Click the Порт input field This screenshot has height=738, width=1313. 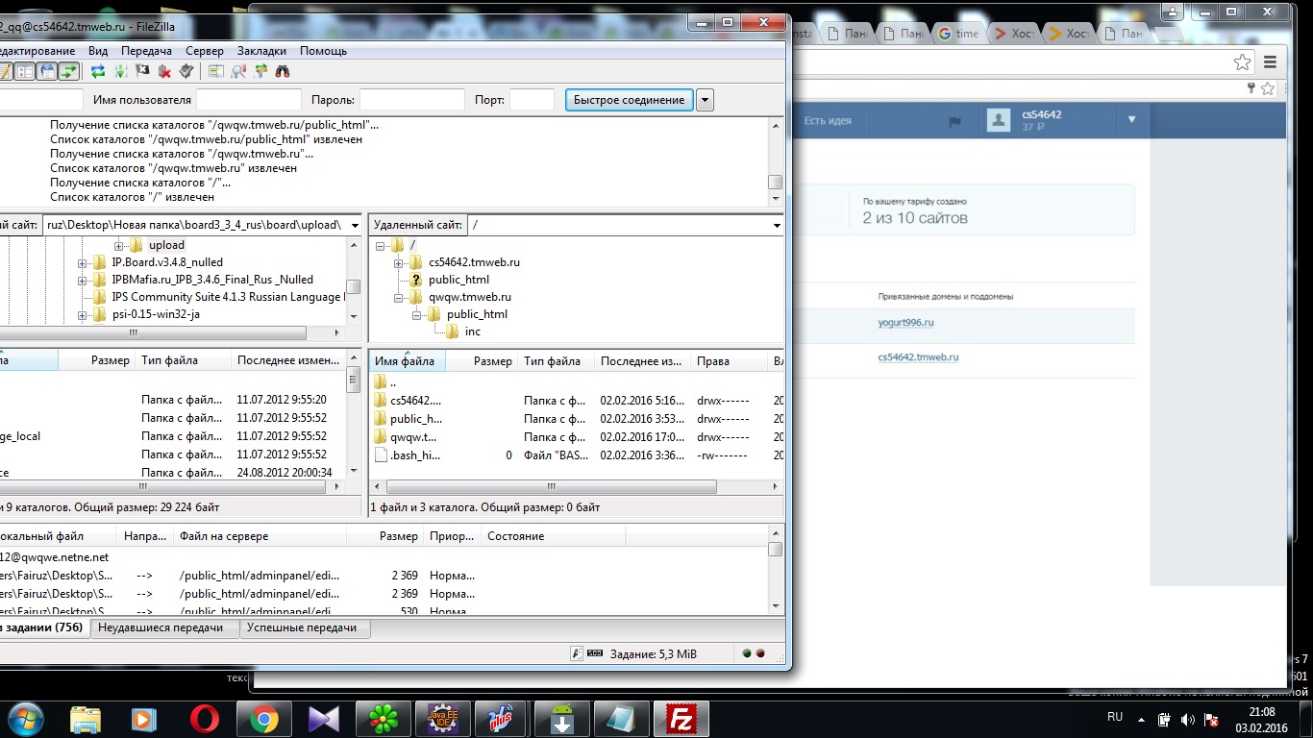point(532,100)
